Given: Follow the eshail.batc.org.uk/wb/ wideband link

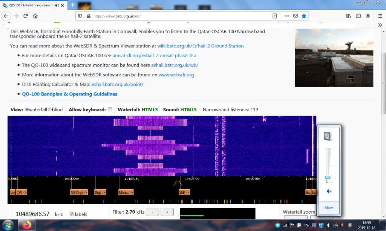Looking at the screenshot, I should coord(175,65).
